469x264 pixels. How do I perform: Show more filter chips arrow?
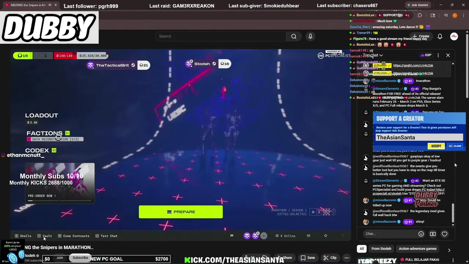click(449, 250)
